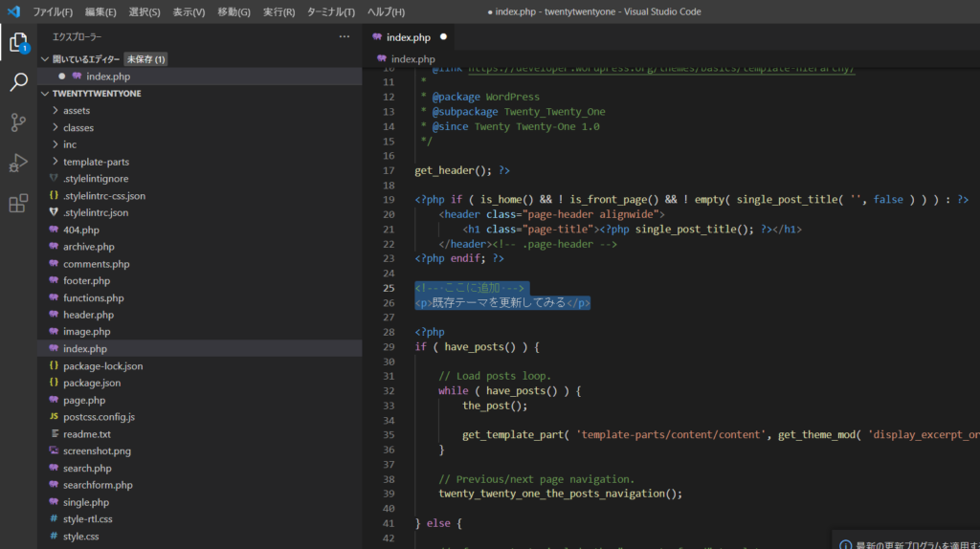Image resolution: width=980 pixels, height=549 pixels.
Task: Open the ターミナル(T) menu
Action: (x=330, y=11)
